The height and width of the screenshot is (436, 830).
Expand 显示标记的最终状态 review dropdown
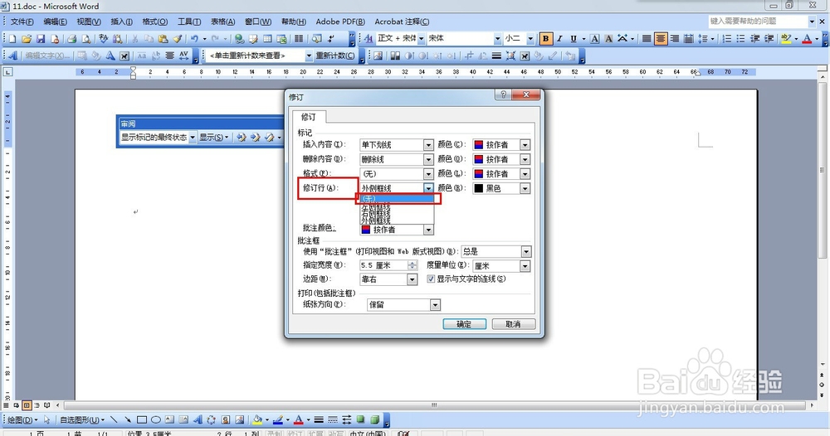click(x=193, y=138)
